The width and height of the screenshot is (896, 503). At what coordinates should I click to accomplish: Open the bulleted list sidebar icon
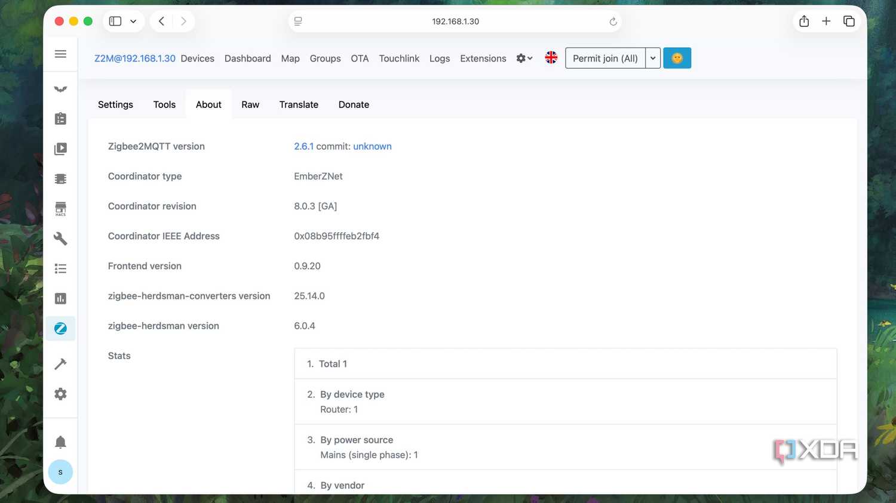[x=60, y=269]
